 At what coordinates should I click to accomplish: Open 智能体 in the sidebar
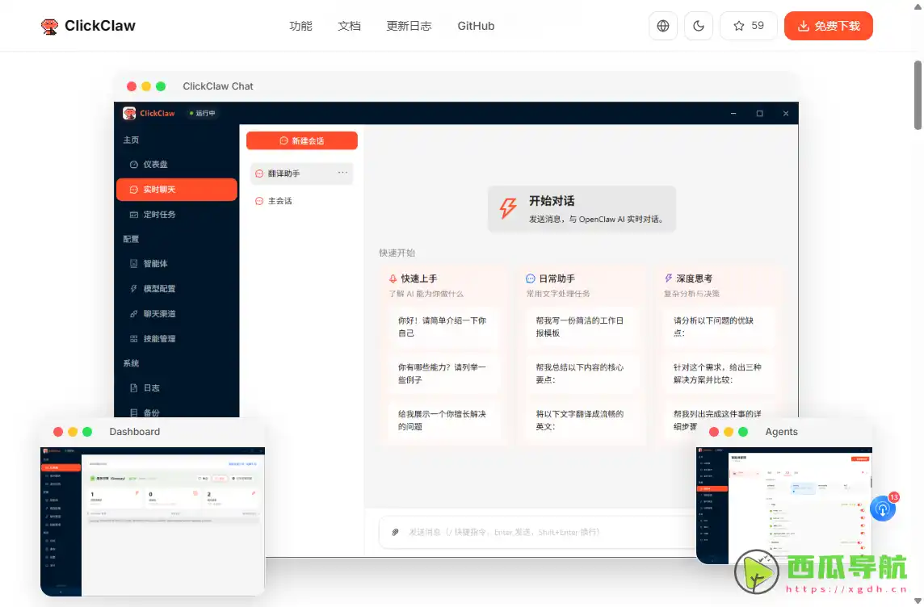(177, 263)
